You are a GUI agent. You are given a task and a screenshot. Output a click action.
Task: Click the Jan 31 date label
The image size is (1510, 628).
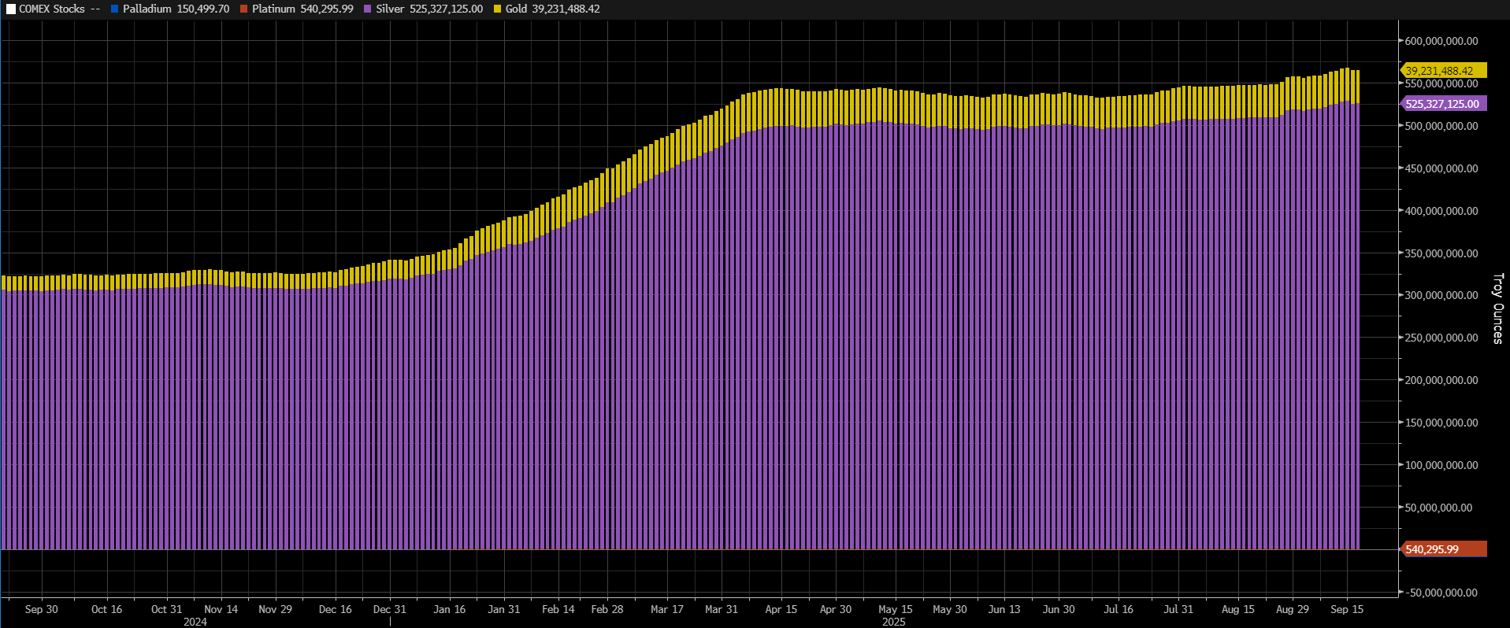pos(504,609)
